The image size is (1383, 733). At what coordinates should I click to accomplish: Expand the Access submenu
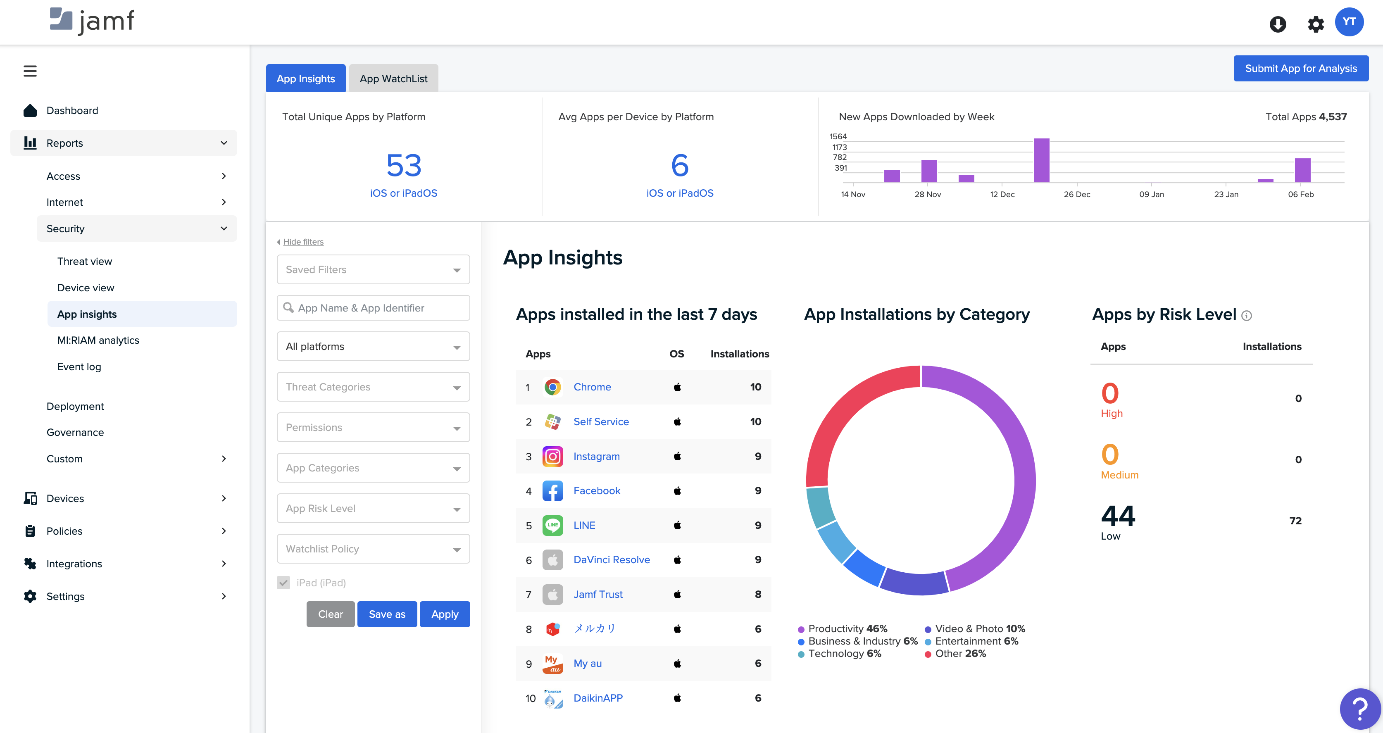(224, 176)
